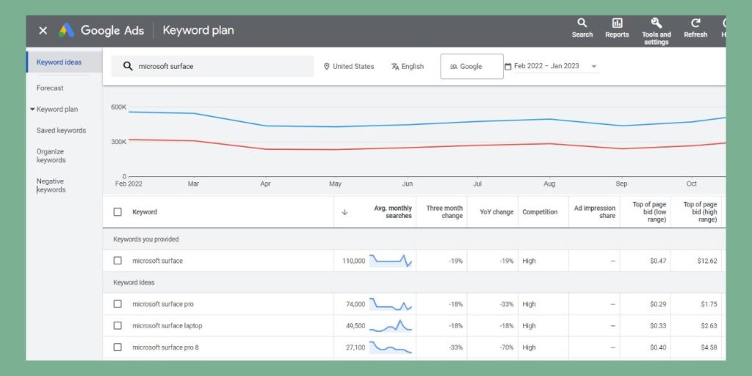Sort by Ad impression share header
This screenshot has height=376, width=752.
[x=595, y=212]
